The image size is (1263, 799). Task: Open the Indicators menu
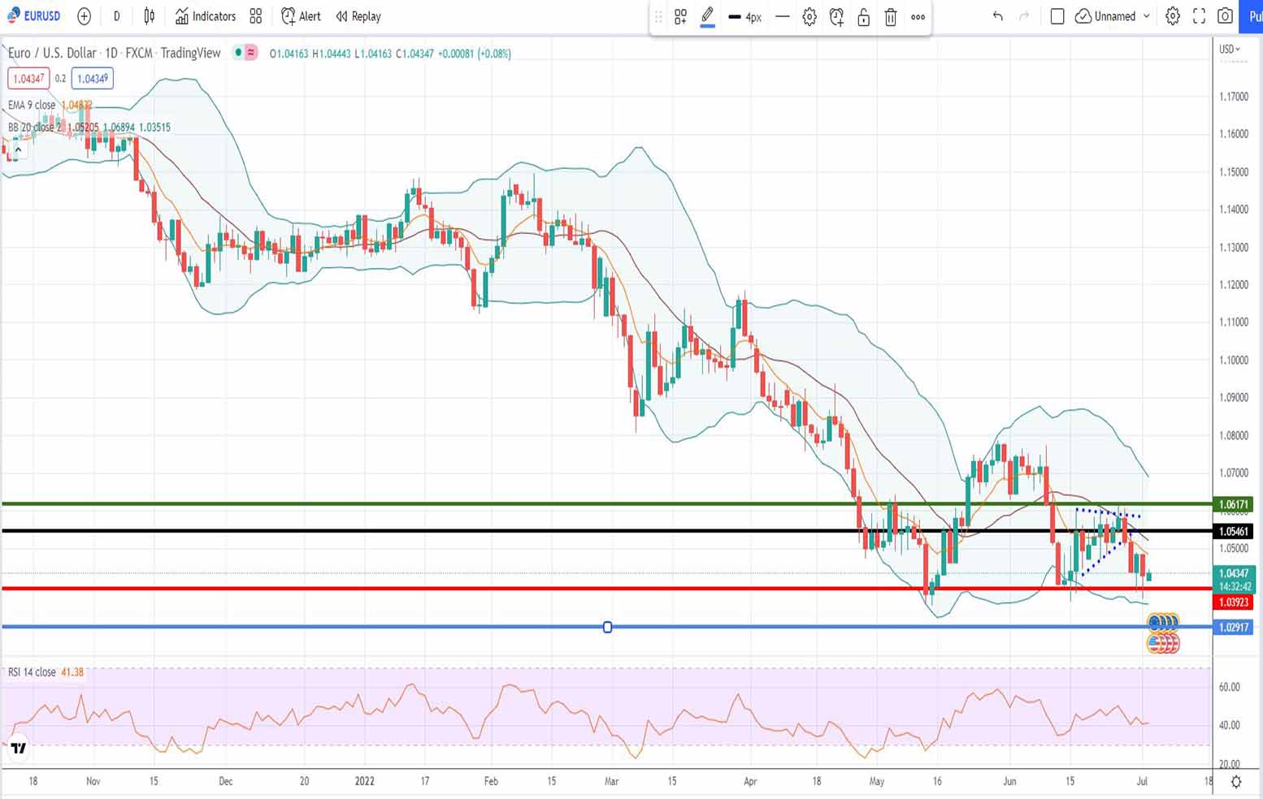206,16
